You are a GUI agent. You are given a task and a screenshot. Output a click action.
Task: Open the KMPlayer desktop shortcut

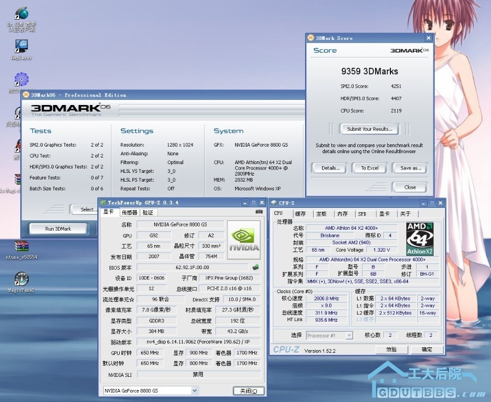21,46
